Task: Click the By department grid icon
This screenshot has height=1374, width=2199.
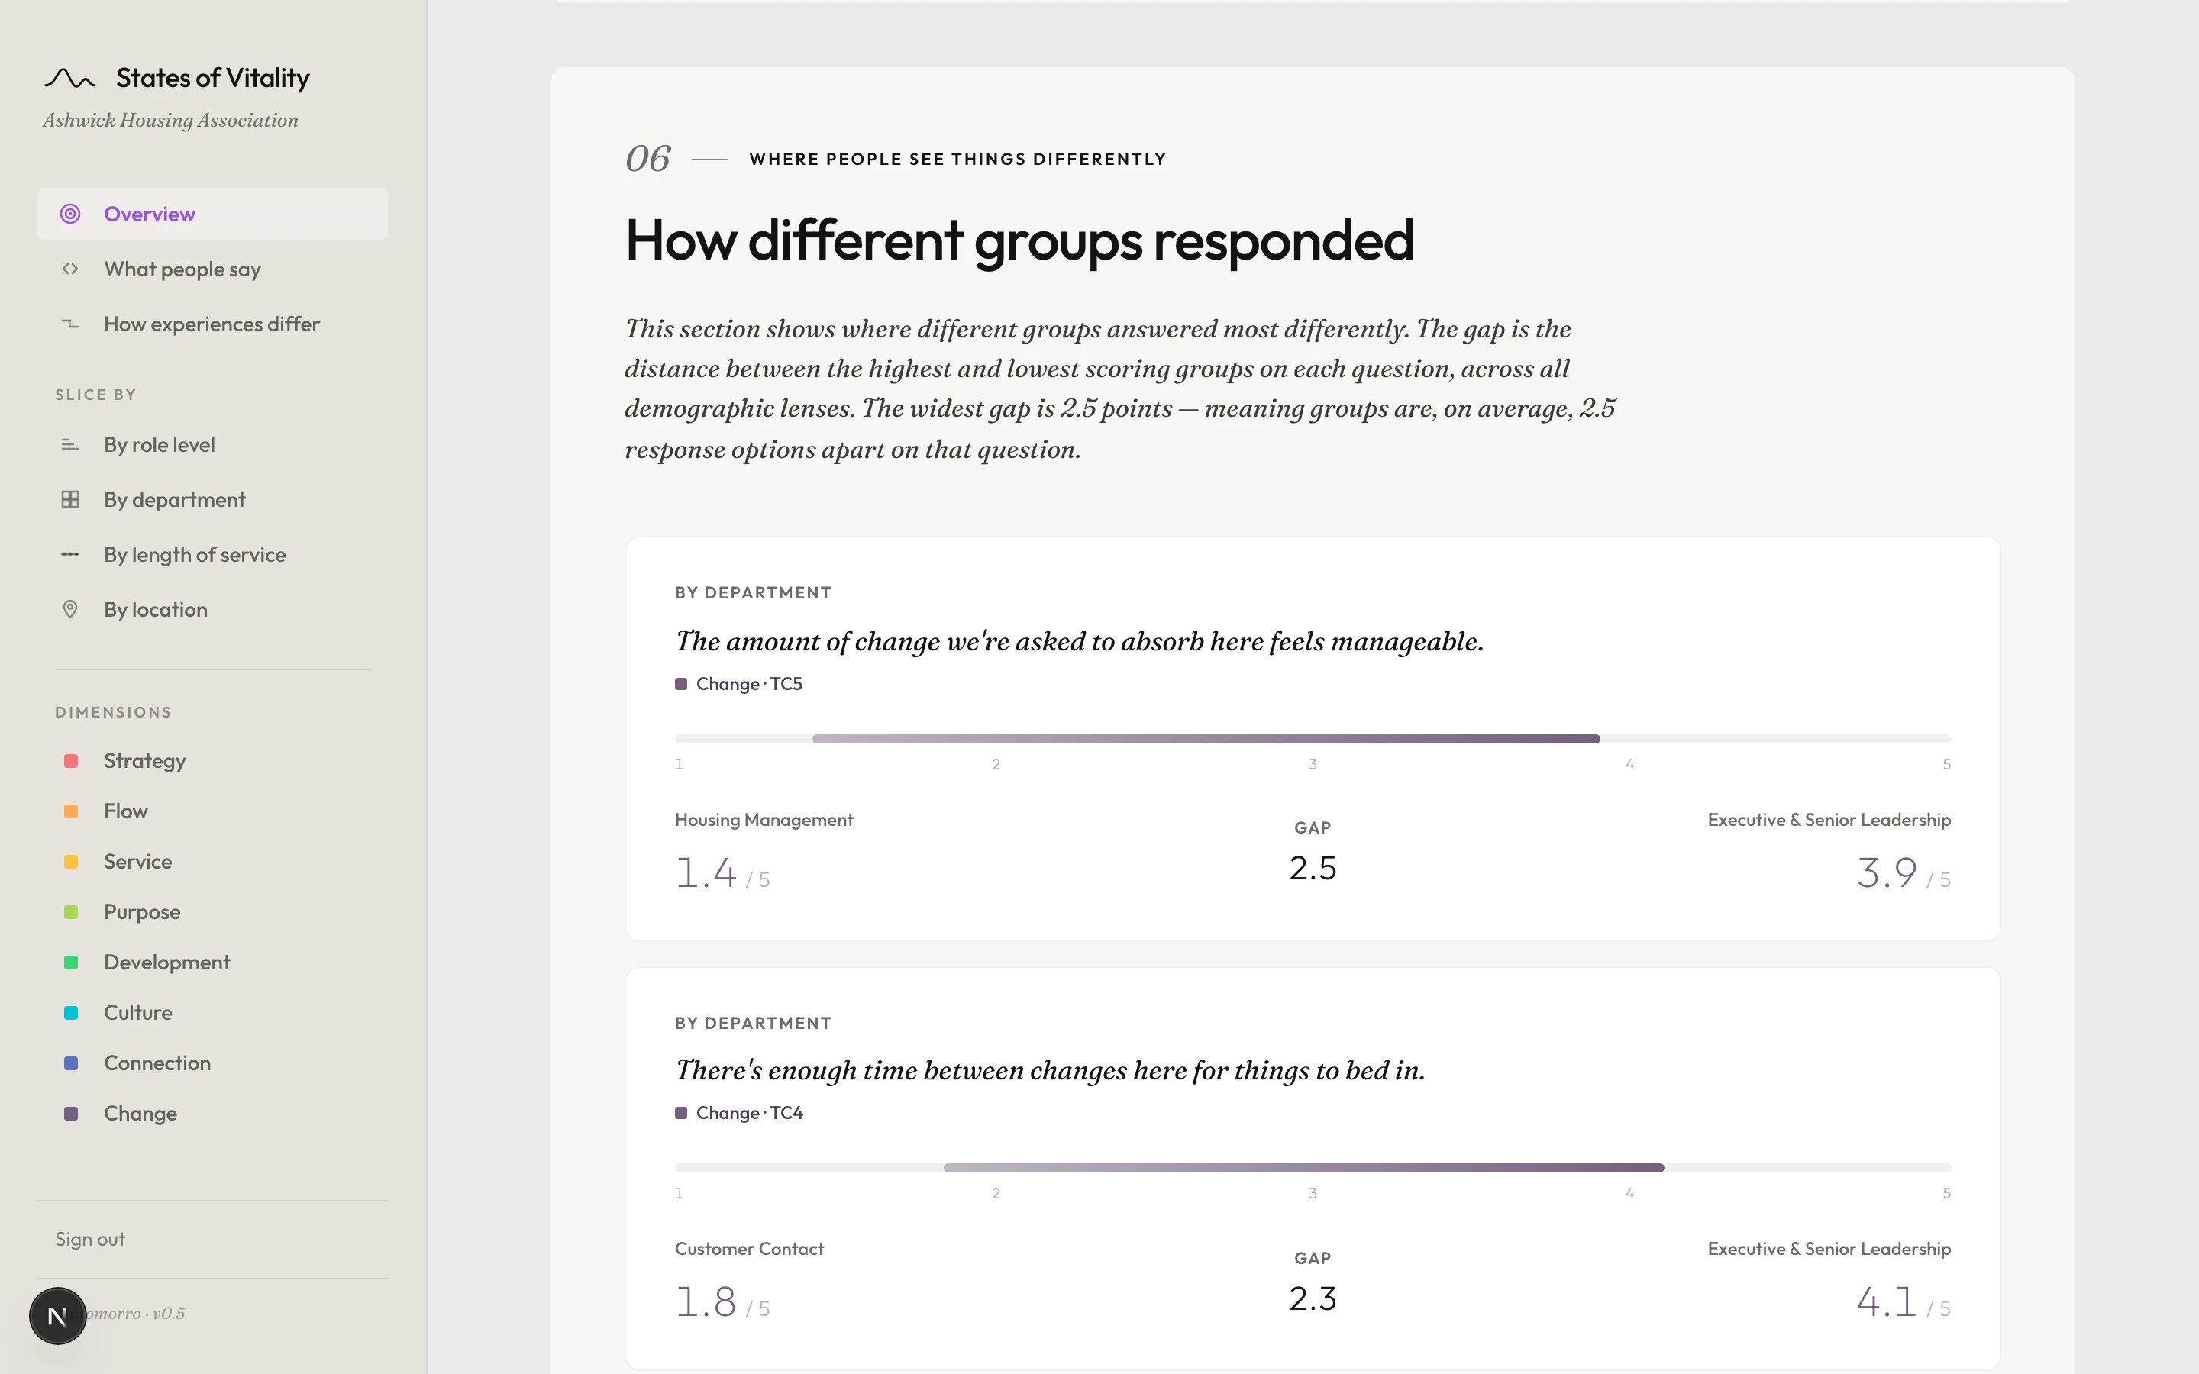Action: pyautogui.click(x=70, y=499)
